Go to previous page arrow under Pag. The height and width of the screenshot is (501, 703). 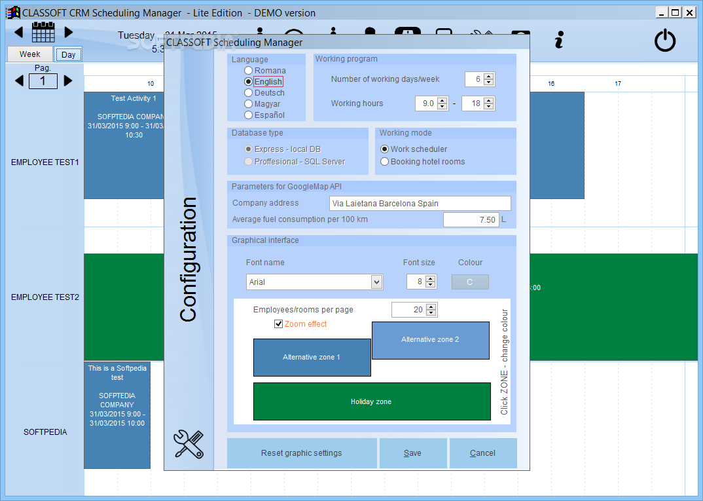(19, 81)
